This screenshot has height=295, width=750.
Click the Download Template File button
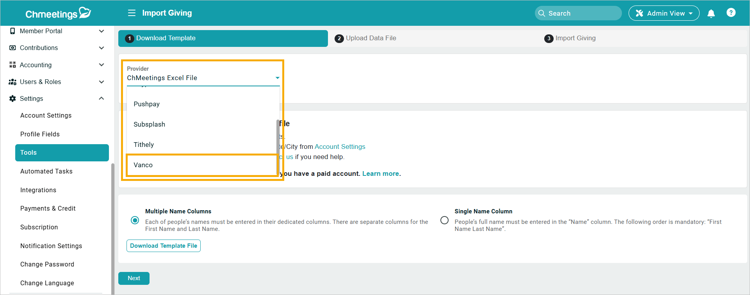point(164,246)
